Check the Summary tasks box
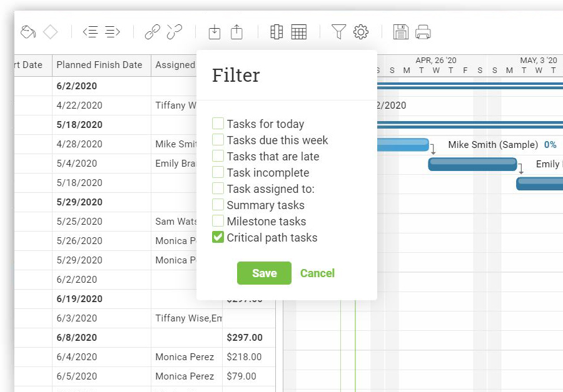The width and height of the screenshot is (563, 392). pos(218,205)
